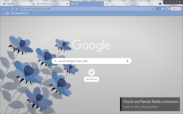Click the customize pencil icon at bottom right
The height and width of the screenshot is (114, 183).
178,109
